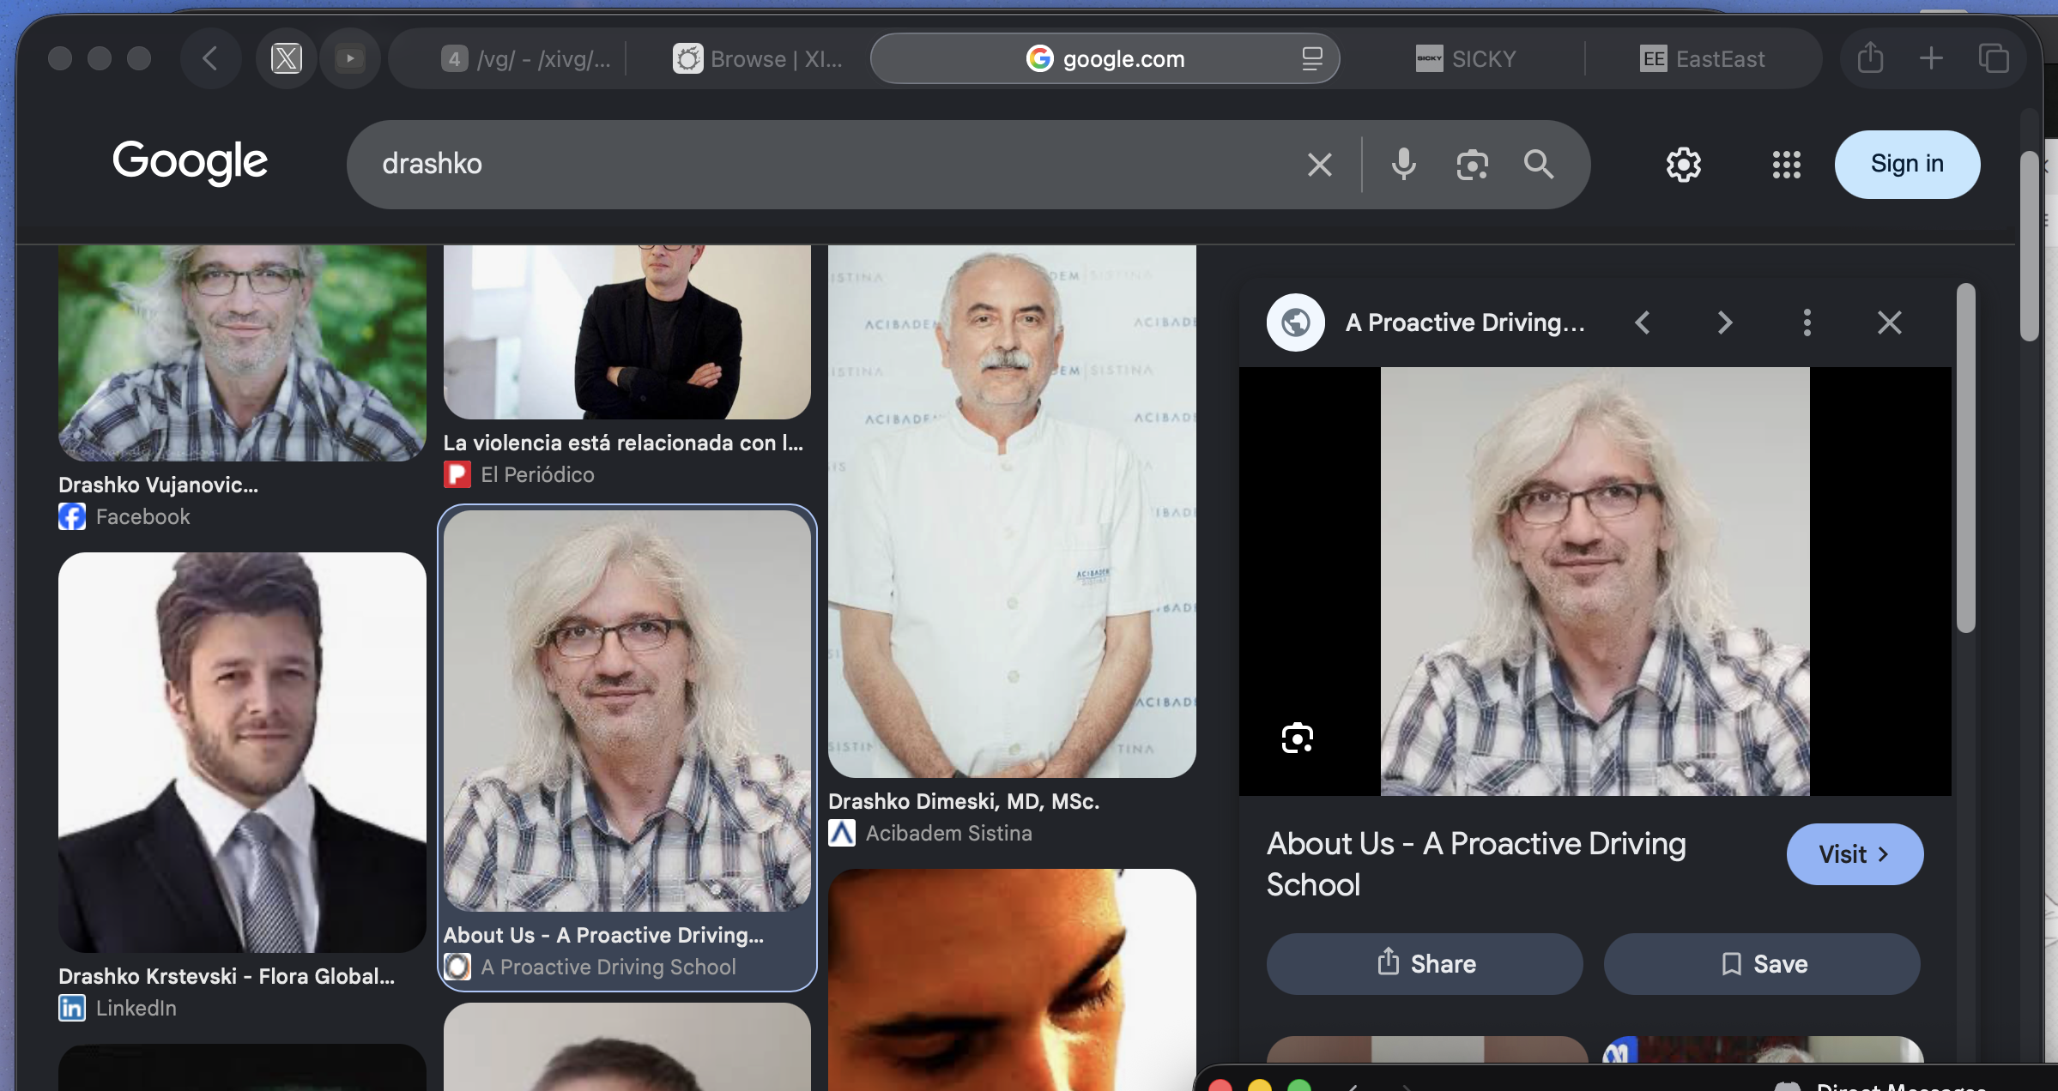Open 'La violencia está relacionada' title link

click(623, 443)
